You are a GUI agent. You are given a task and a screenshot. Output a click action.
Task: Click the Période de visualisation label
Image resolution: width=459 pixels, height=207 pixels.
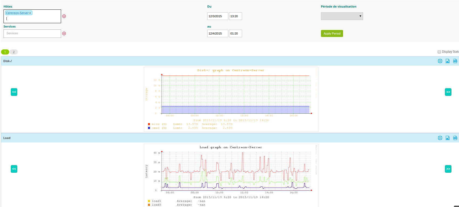pyautogui.click(x=339, y=6)
